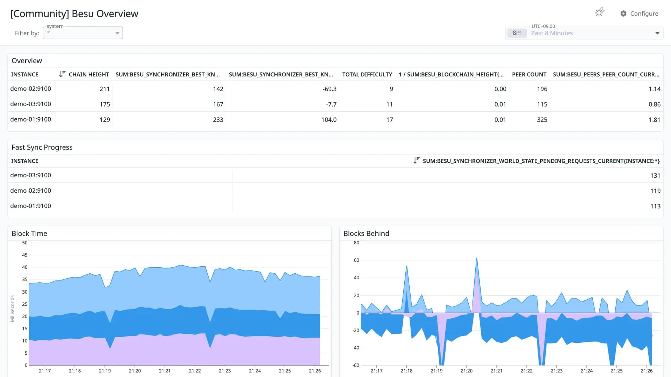Select demo-01:9100 in Fast Sync Progress
The image size is (671, 377).
click(x=335, y=206)
